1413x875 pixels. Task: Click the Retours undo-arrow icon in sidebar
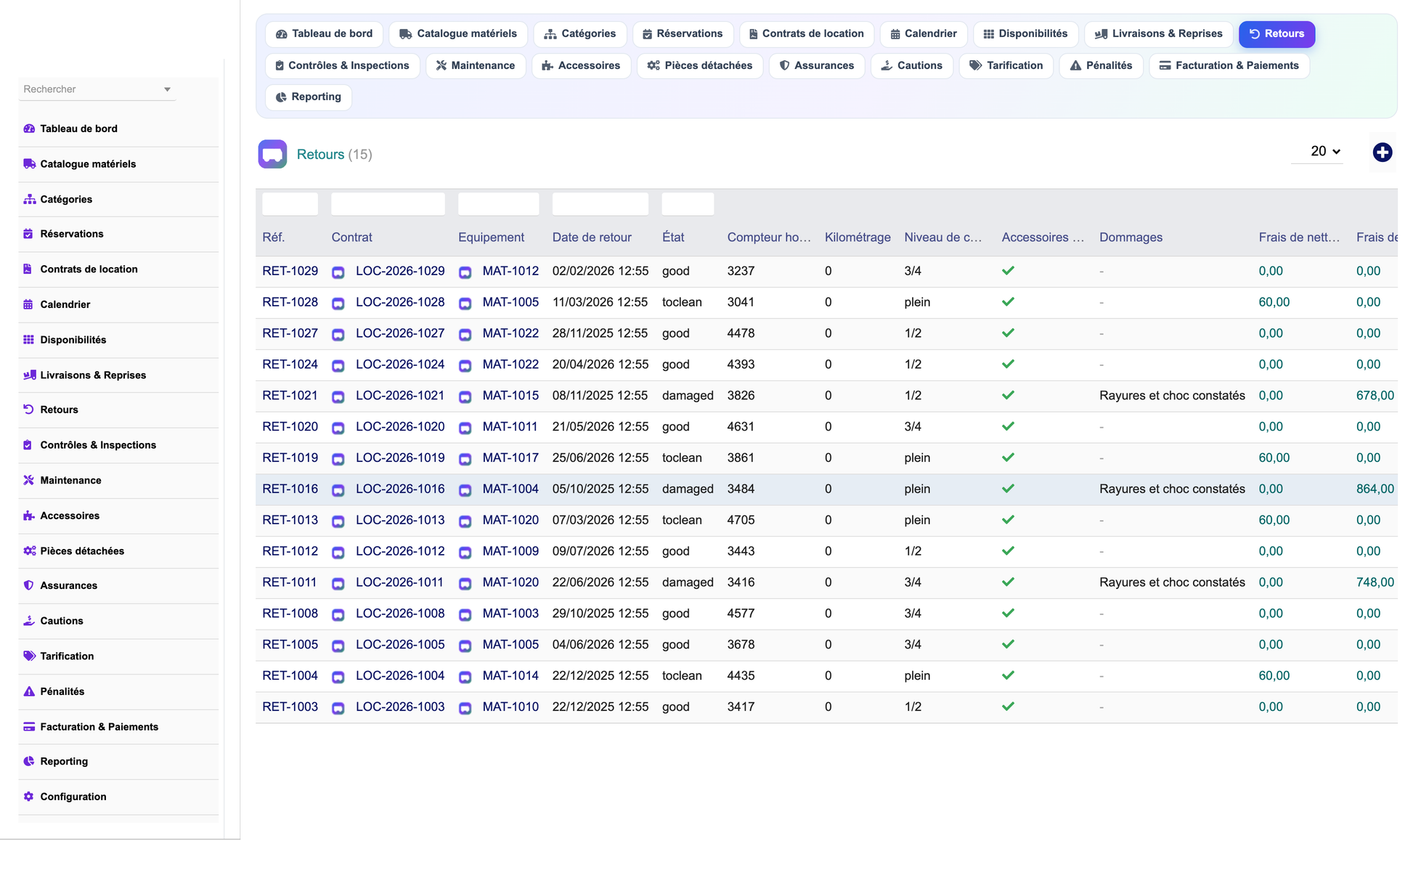click(x=28, y=410)
